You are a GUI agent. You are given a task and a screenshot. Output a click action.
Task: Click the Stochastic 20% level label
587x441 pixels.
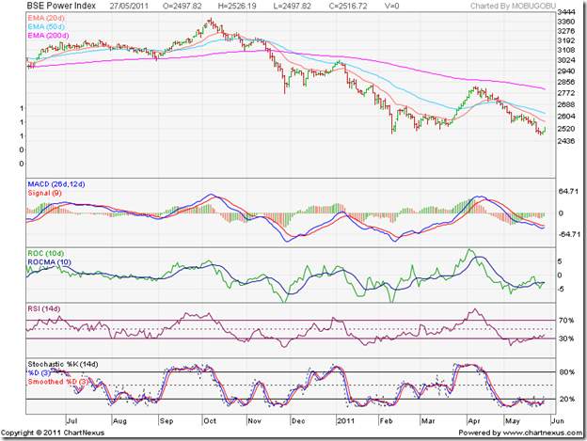pyautogui.click(x=567, y=399)
